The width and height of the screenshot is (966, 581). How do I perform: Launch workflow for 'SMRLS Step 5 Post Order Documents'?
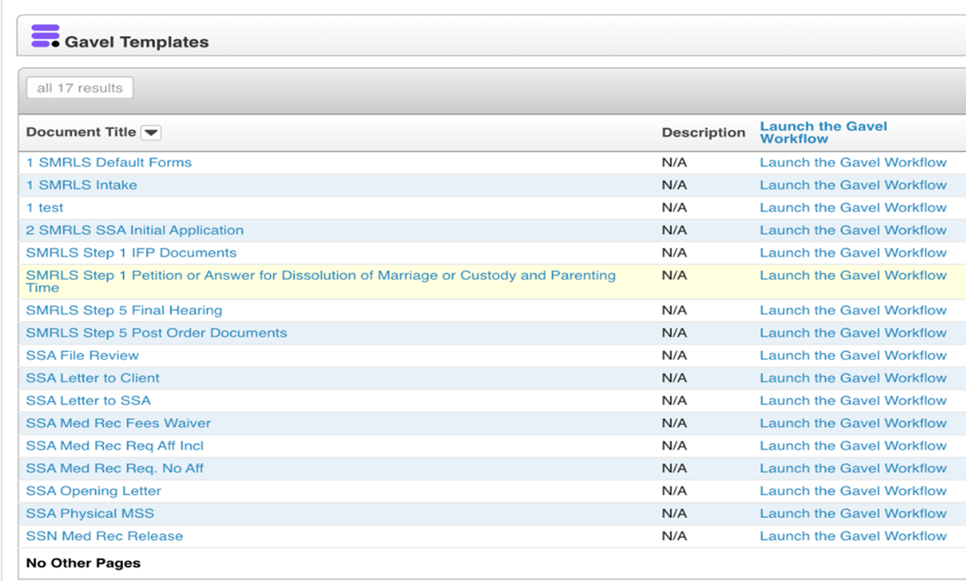tap(853, 333)
